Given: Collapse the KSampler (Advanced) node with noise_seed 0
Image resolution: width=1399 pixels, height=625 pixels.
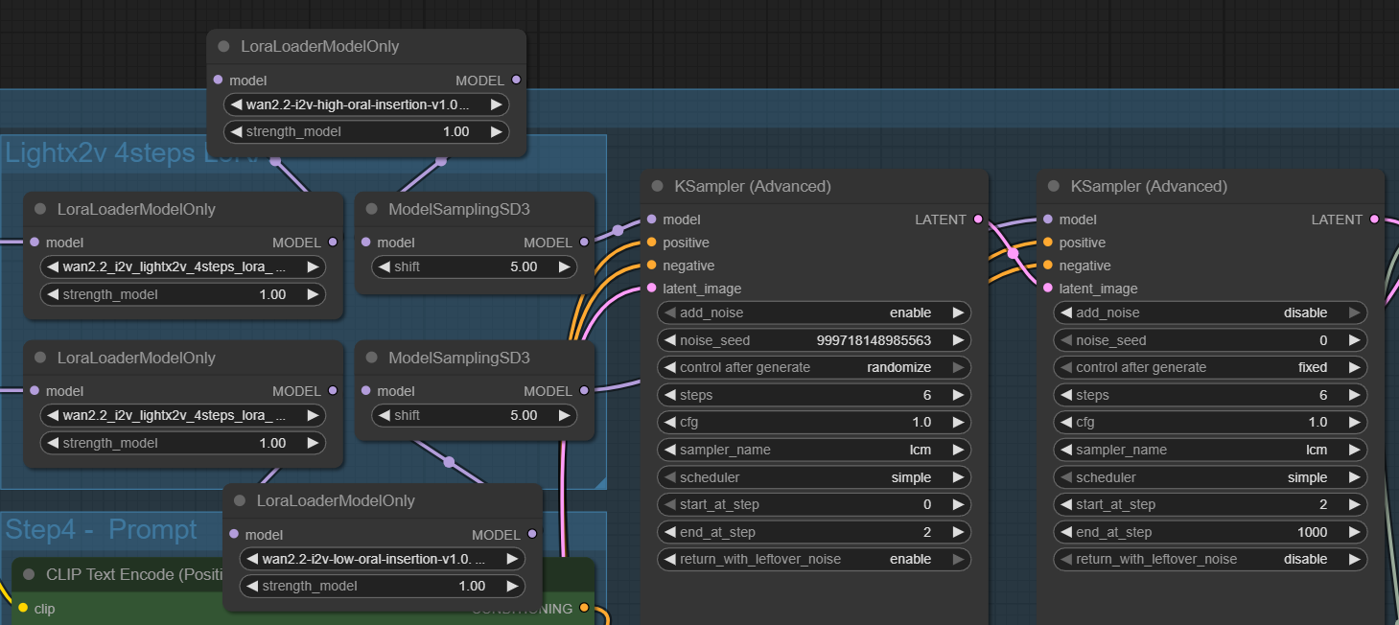Looking at the screenshot, I should pos(1054,186).
